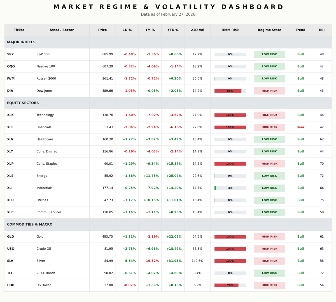Select the 76% risk bar on US Dollar
Image resolution: width=336 pixels, height=302 pixels.
pyautogui.click(x=230, y=285)
